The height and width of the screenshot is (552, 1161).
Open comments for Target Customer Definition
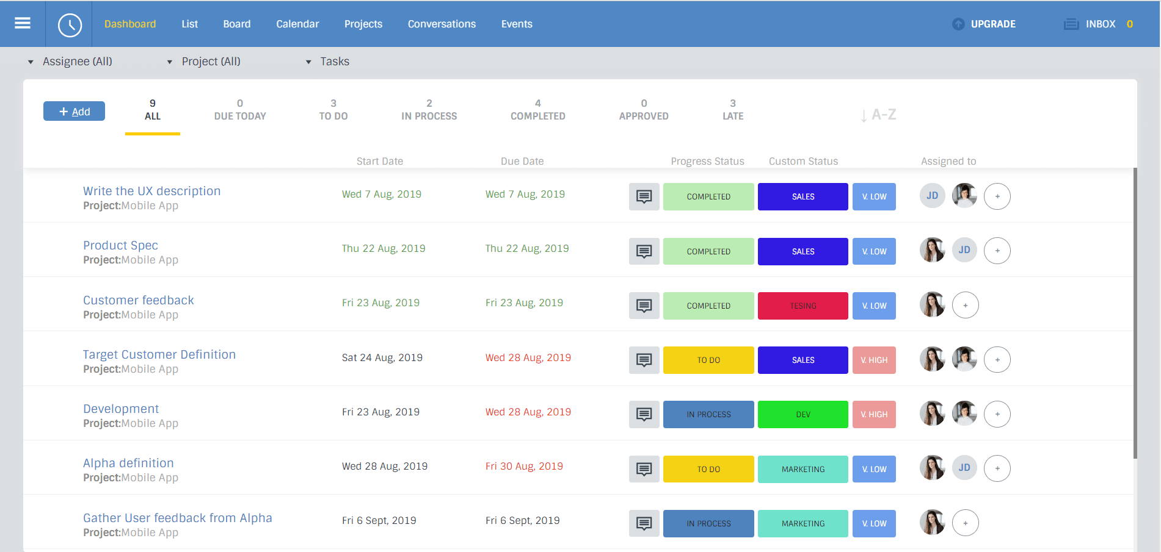click(644, 360)
